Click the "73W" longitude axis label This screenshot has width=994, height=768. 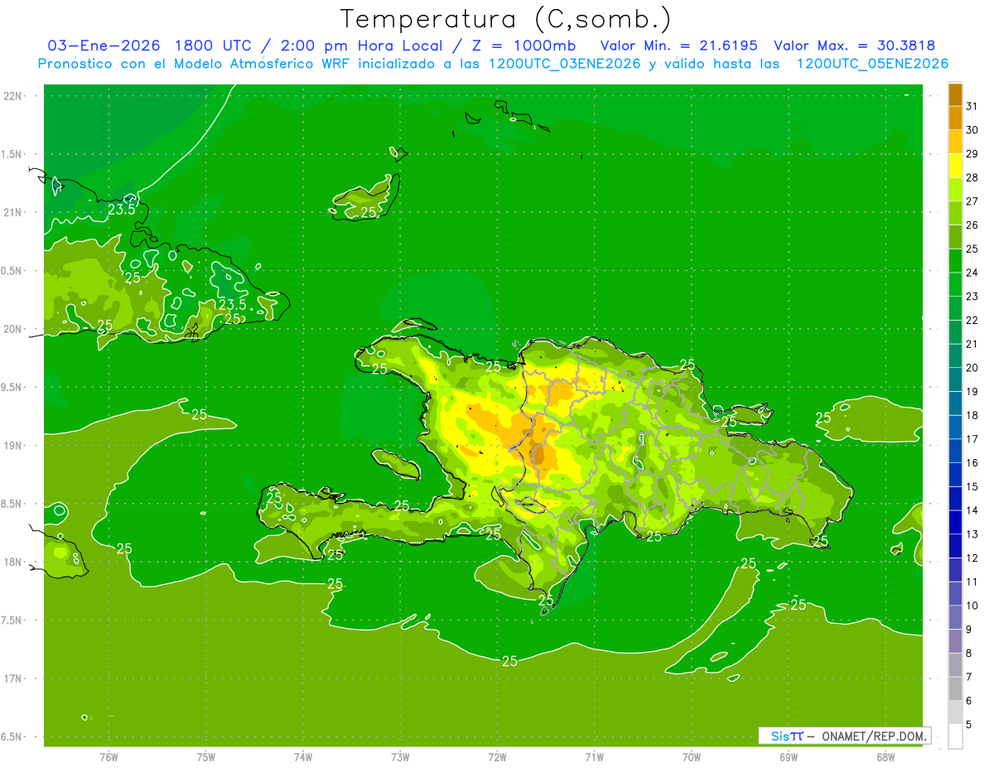point(400,756)
